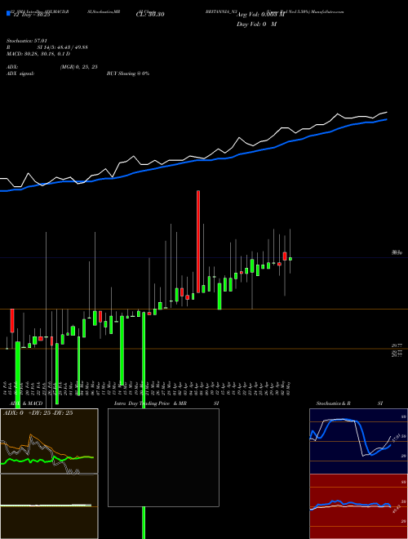Click the ADX: 0 +DY: 25 -DY: 25 header
The height and width of the screenshot is (539, 408).
(38, 413)
